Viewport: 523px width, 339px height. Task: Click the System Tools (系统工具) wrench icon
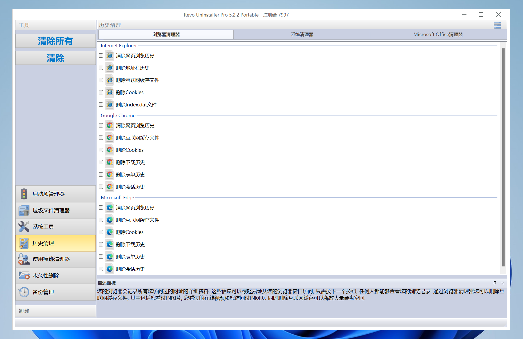(24, 227)
